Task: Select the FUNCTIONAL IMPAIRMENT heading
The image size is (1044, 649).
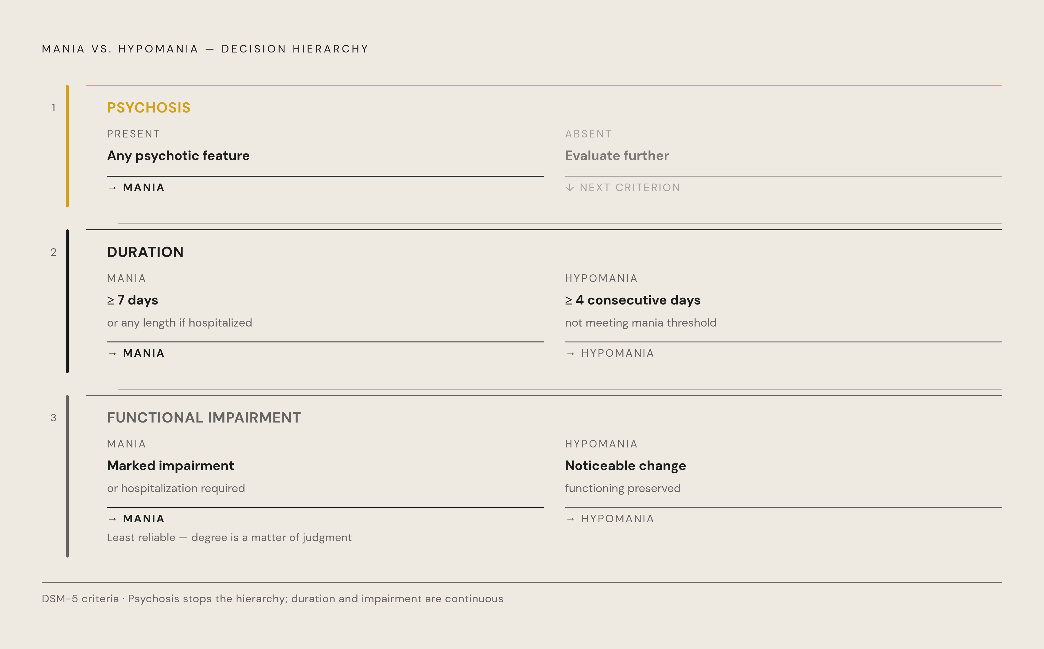Action: coord(204,418)
